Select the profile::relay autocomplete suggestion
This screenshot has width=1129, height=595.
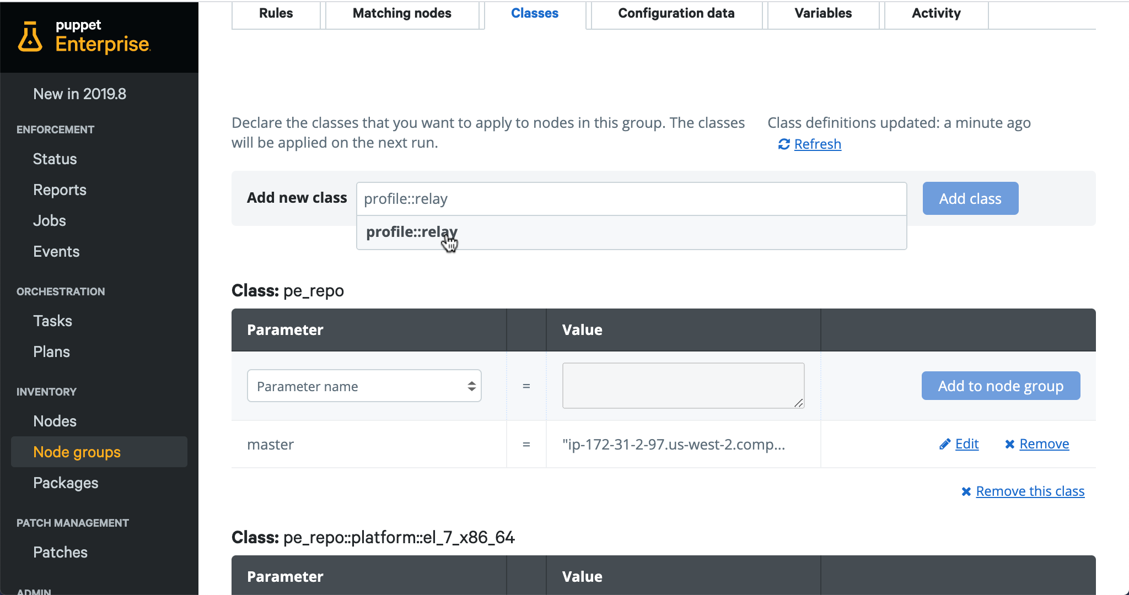(631, 232)
